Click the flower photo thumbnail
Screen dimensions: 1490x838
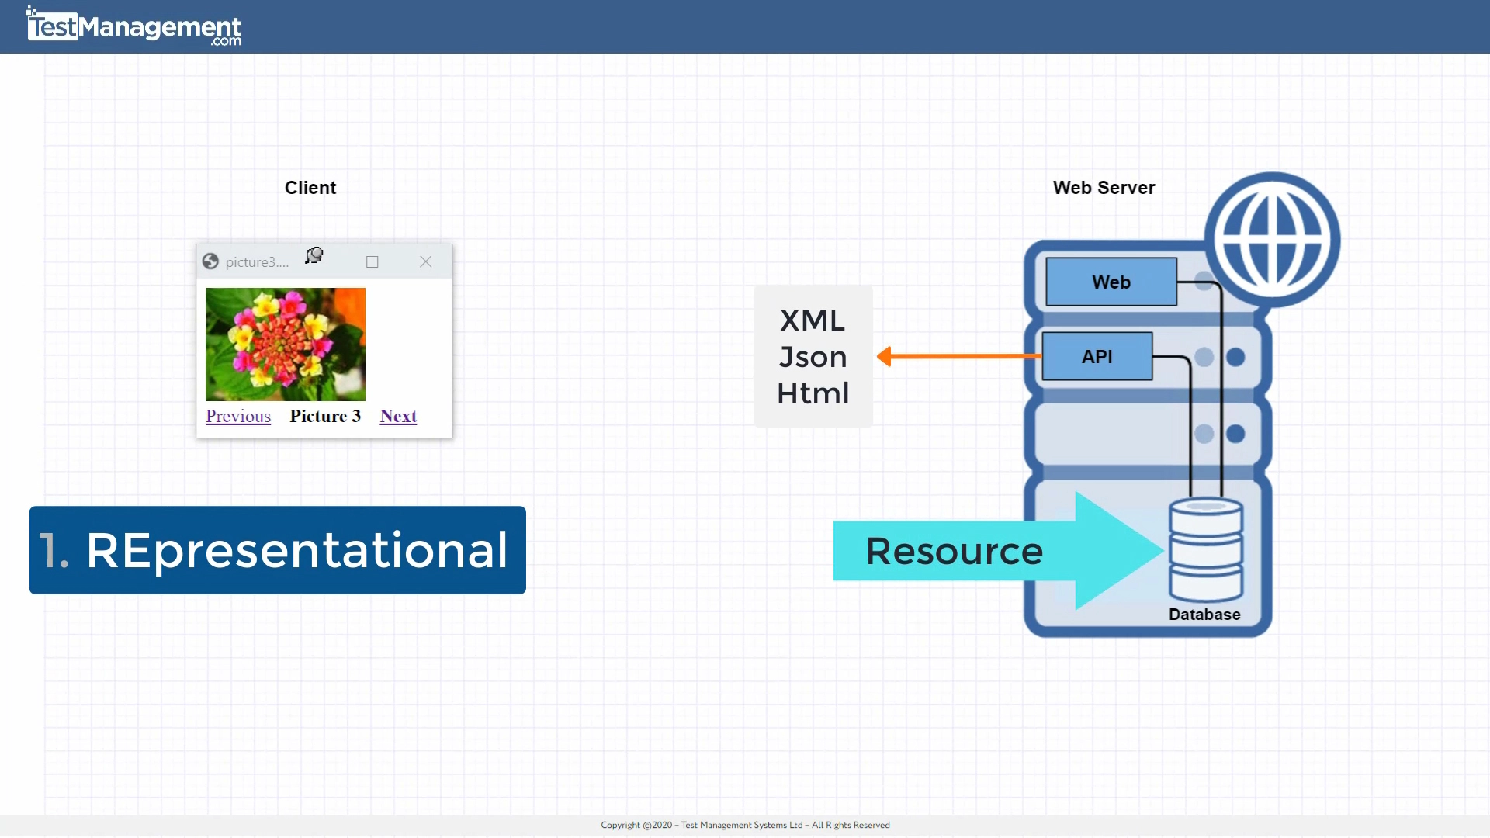(x=285, y=344)
